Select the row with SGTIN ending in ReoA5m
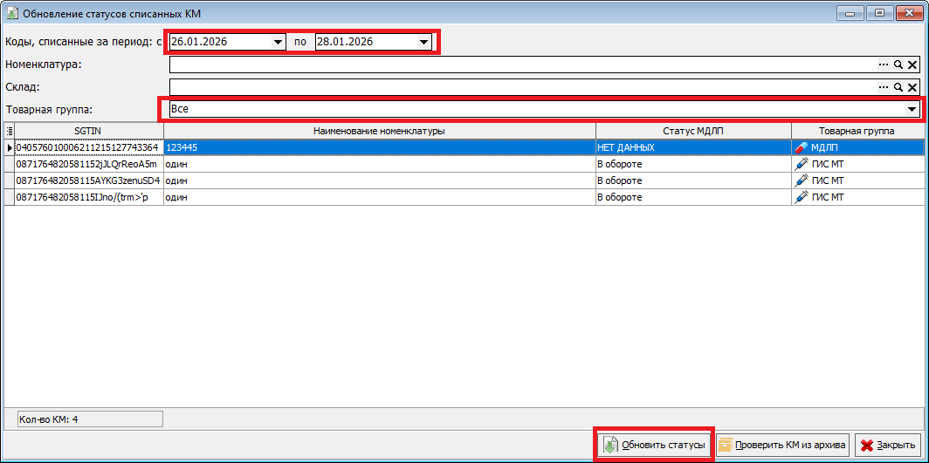Image resolution: width=929 pixels, height=463 pixels. [x=87, y=165]
